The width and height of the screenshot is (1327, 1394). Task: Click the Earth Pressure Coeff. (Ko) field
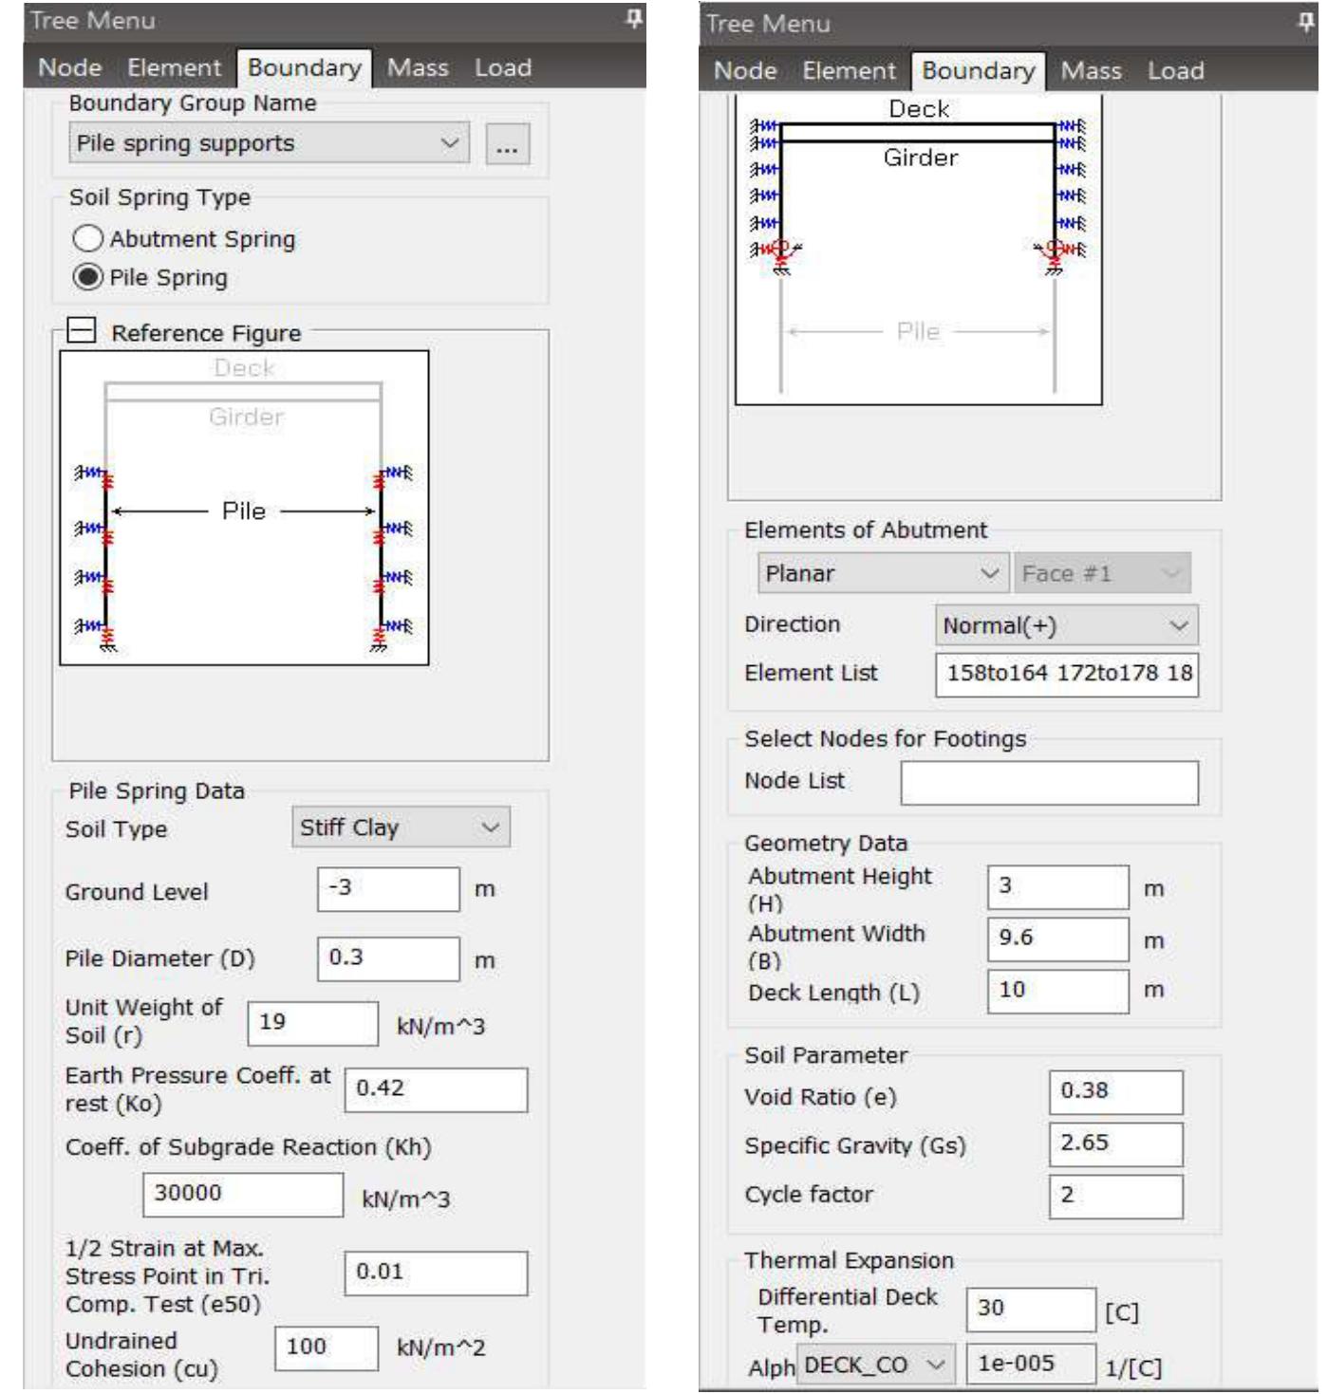(x=436, y=1090)
